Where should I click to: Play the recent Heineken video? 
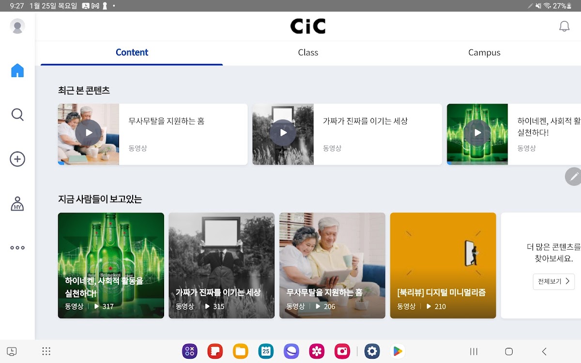coord(477,133)
